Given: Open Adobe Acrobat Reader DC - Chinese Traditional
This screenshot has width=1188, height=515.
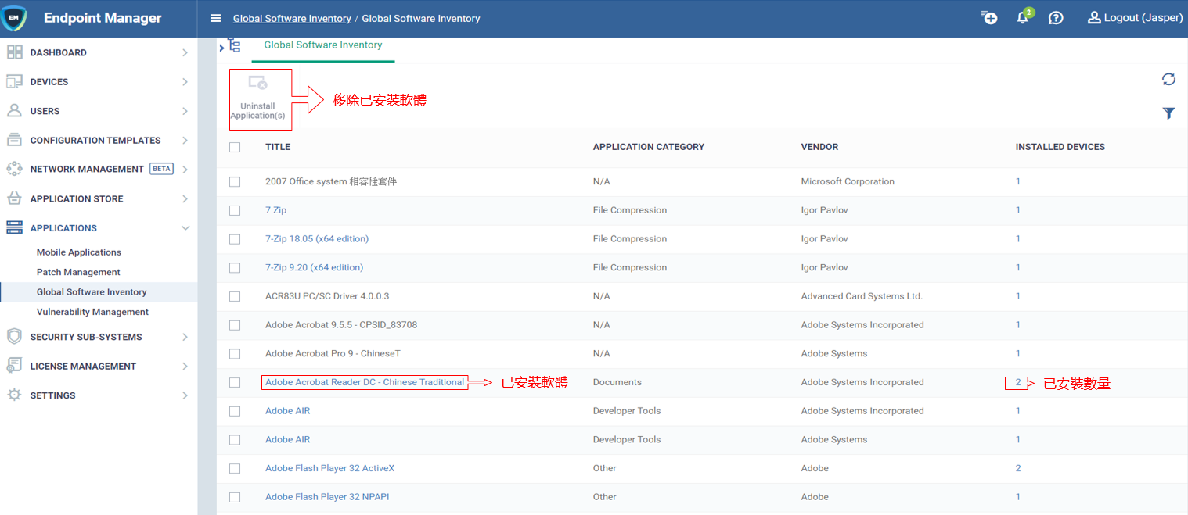Looking at the screenshot, I should coord(365,382).
